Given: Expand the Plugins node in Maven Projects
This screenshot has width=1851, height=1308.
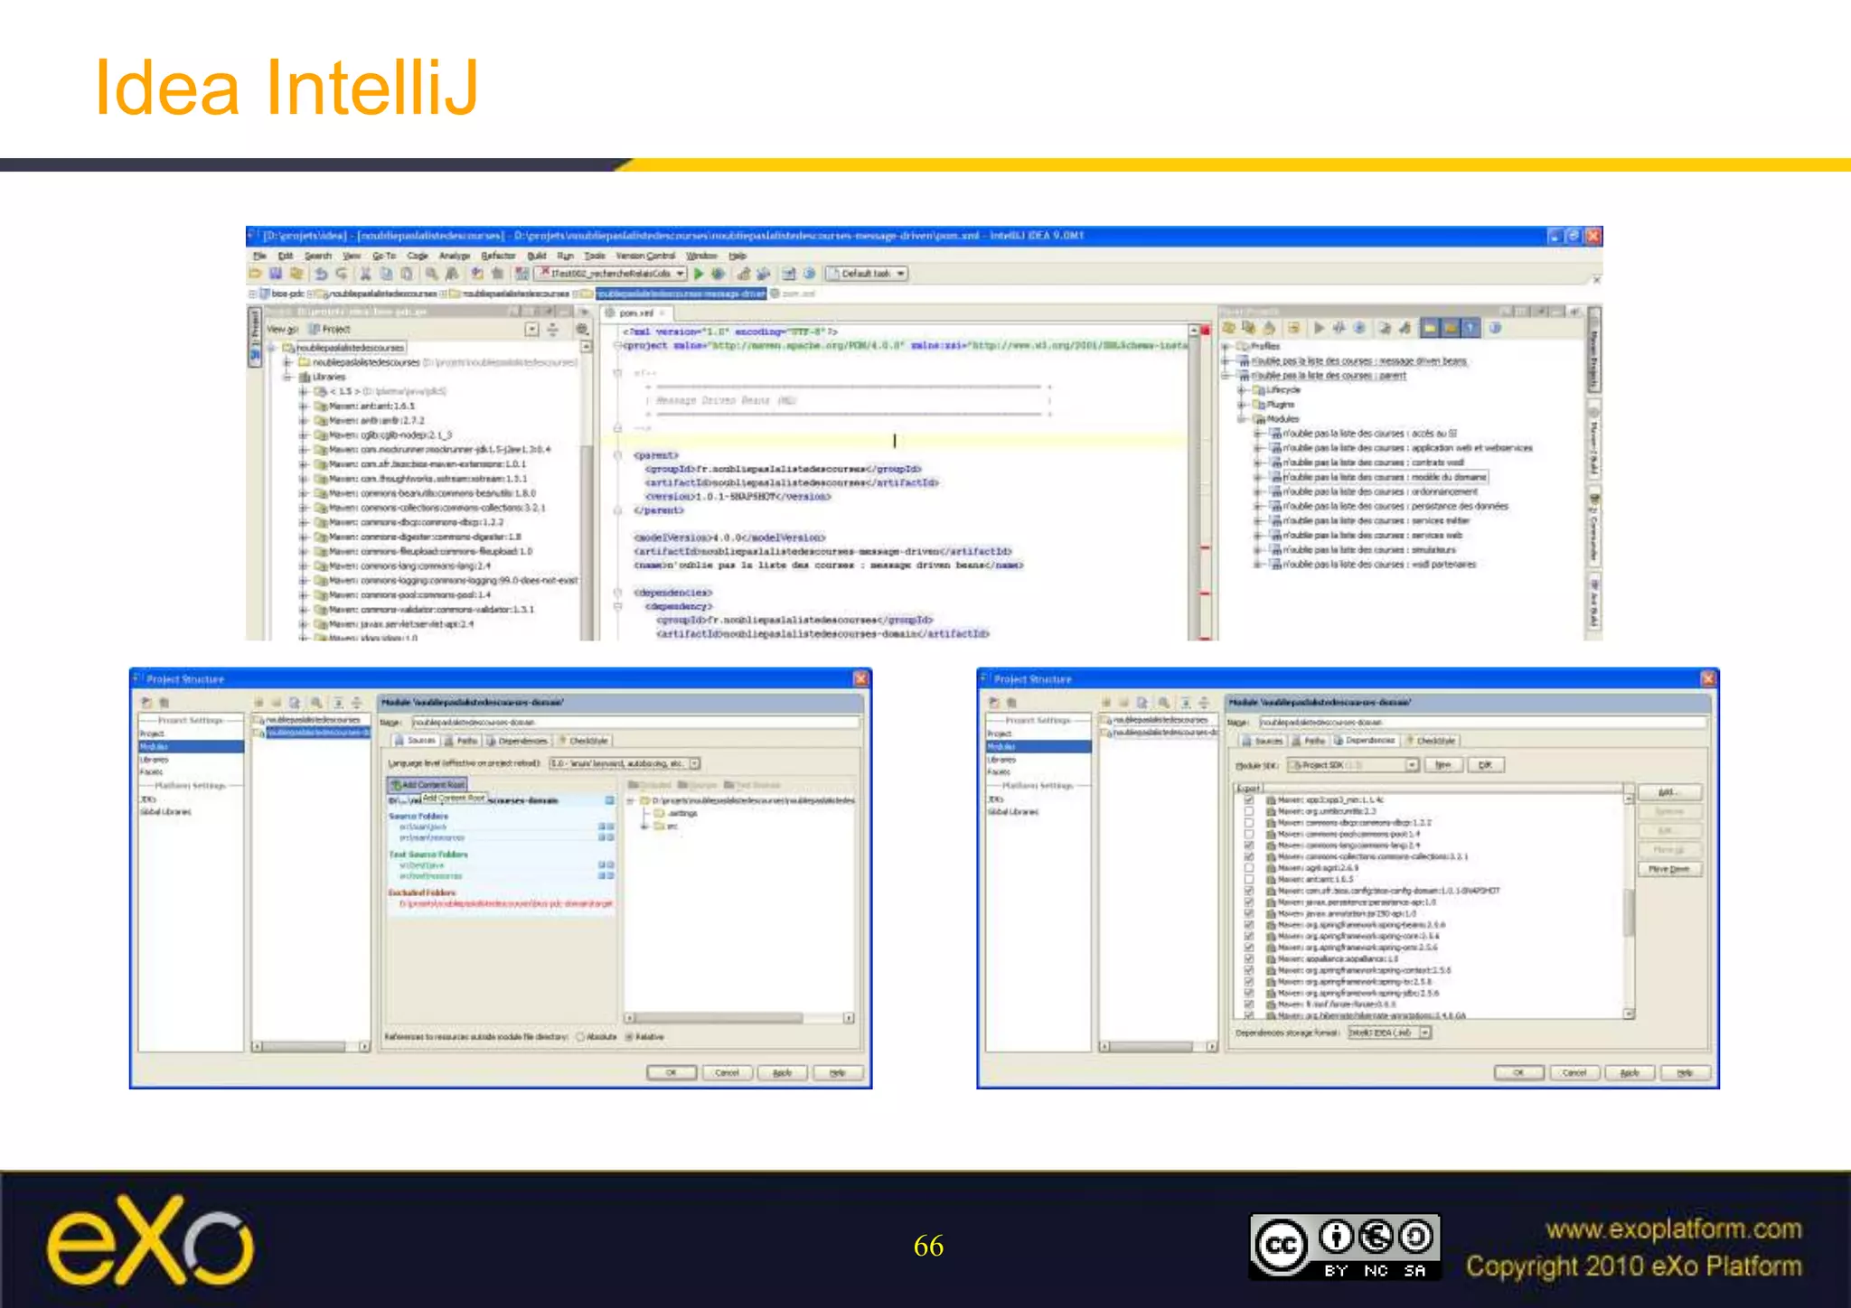Looking at the screenshot, I should pos(1242,405).
